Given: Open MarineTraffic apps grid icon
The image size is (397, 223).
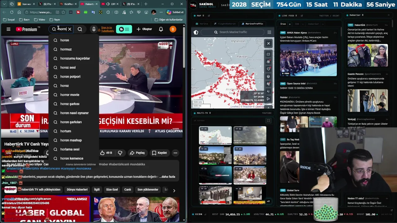Looking at the screenshot, I should pos(269,32).
